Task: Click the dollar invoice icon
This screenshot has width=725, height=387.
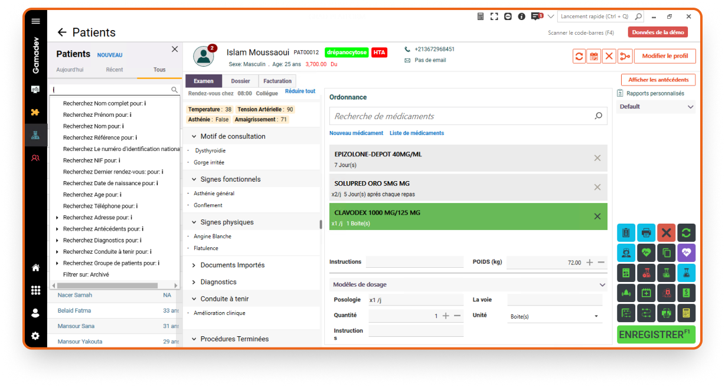Action: [686, 292]
